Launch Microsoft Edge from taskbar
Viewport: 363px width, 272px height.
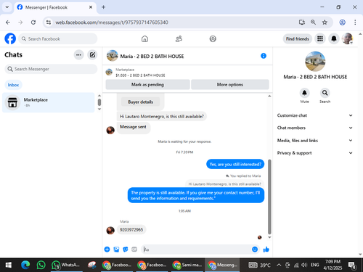(25, 265)
